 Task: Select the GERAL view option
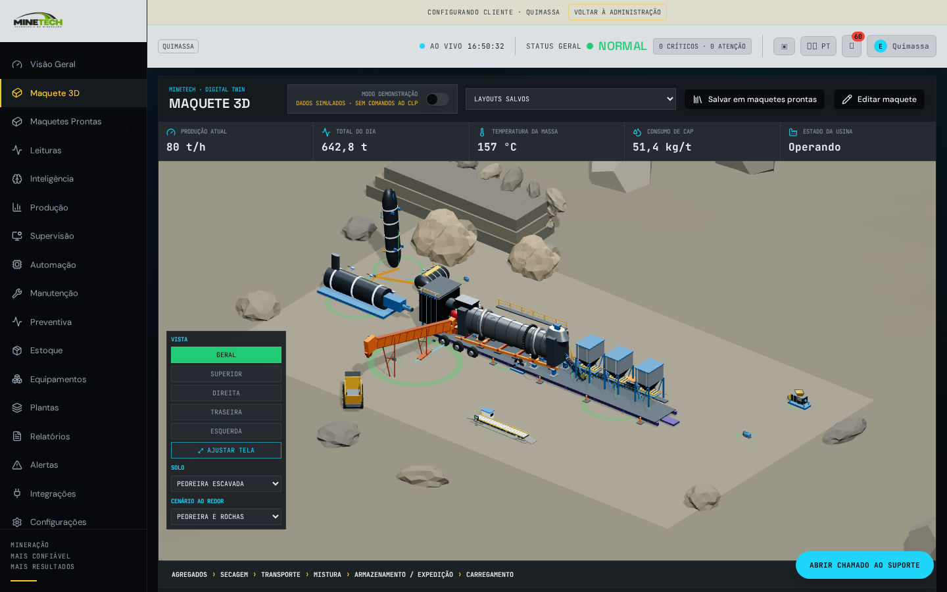226,355
